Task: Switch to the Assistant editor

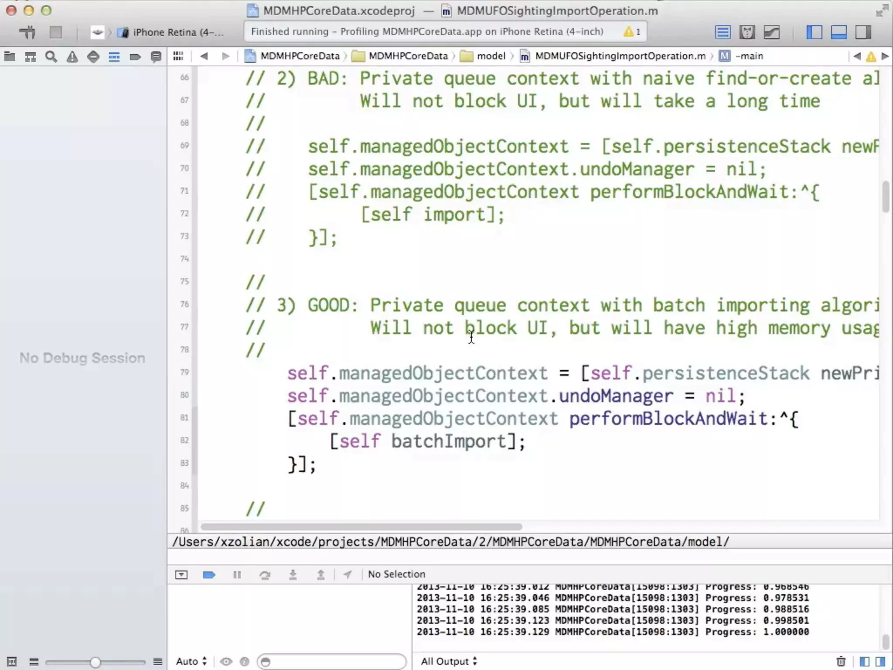Action: click(747, 32)
